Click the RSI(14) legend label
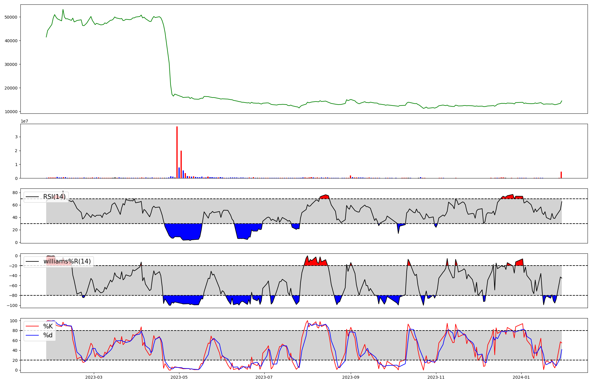This screenshot has width=592, height=384. click(x=54, y=197)
